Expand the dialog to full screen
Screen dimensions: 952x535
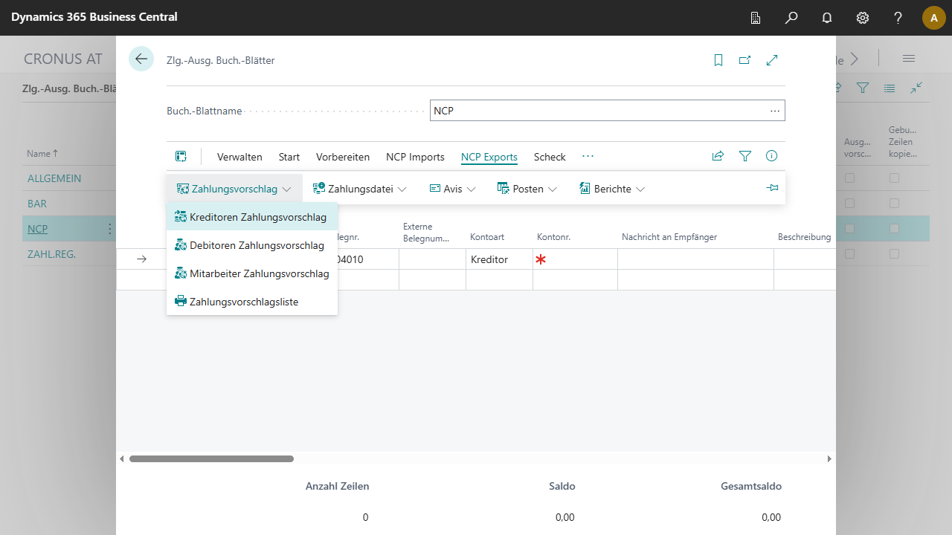tap(772, 60)
